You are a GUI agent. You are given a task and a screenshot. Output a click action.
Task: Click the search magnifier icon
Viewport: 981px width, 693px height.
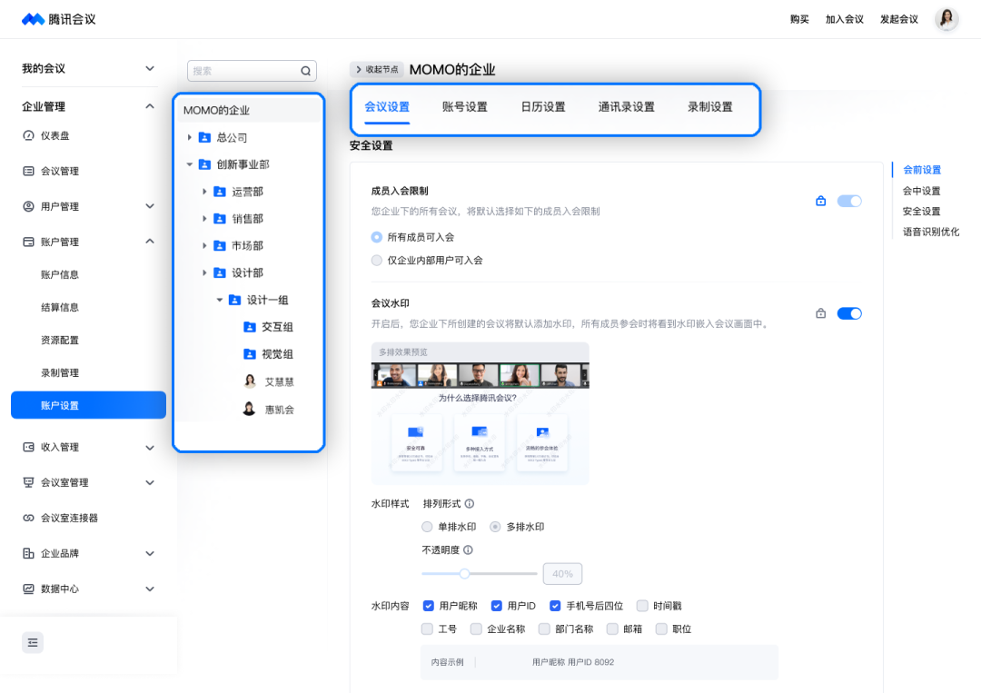coord(305,72)
